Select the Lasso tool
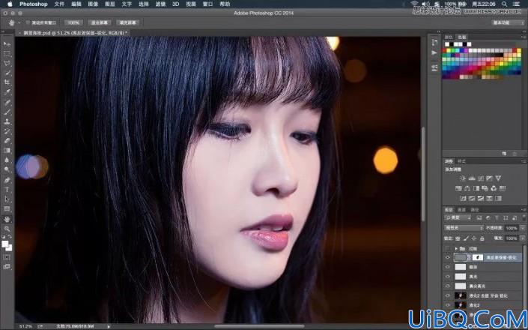This screenshot has height=330, width=528. [7, 63]
